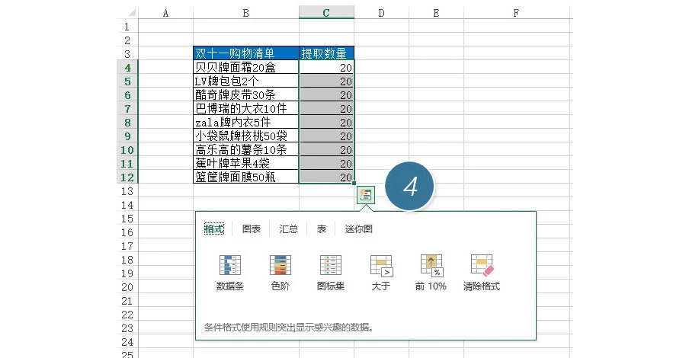Select value cell beside zala牌内衣5件
The height and width of the screenshot is (358, 686).
coord(326,122)
